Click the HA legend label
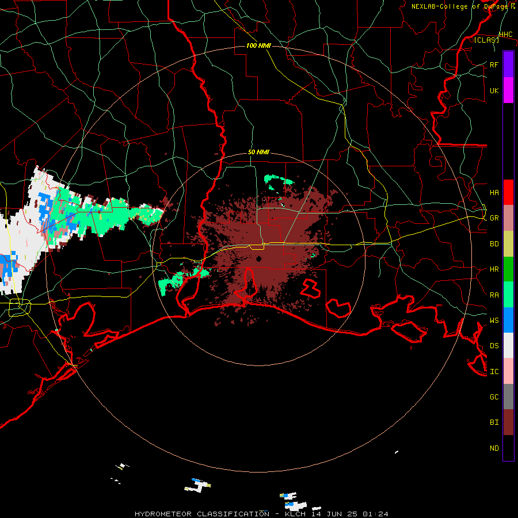Screen dimensions: 518x518 pos(494,192)
